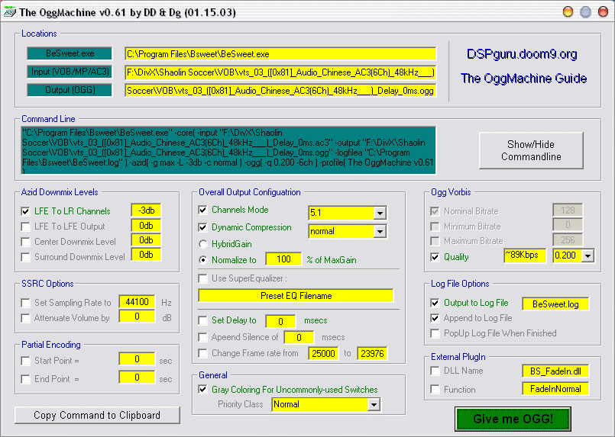This screenshot has height=437, width=615.
Task: Uncheck LFE To LR Channels
Action: (x=25, y=211)
